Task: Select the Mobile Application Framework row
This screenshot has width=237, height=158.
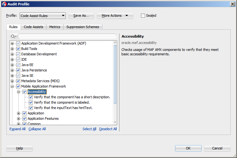Action: click(x=44, y=86)
